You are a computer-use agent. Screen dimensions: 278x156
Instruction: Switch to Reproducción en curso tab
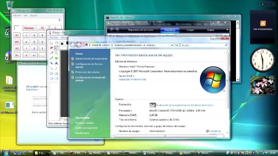[141, 30]
